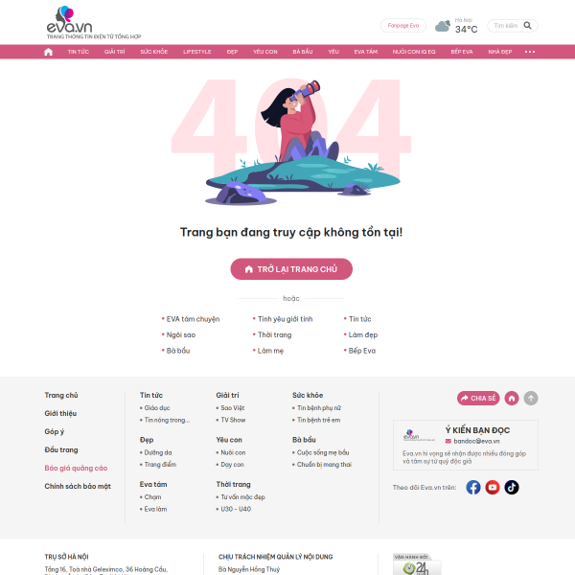
Task: Click the CHIA SẺ share button
Action: coord(478,398)
